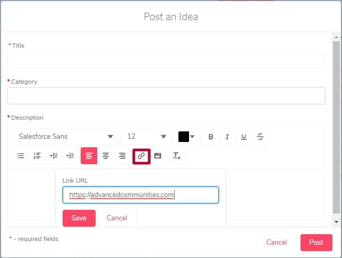Click the insert link icon
Viewport: 342px width, 258px height.
coord(141,156)
